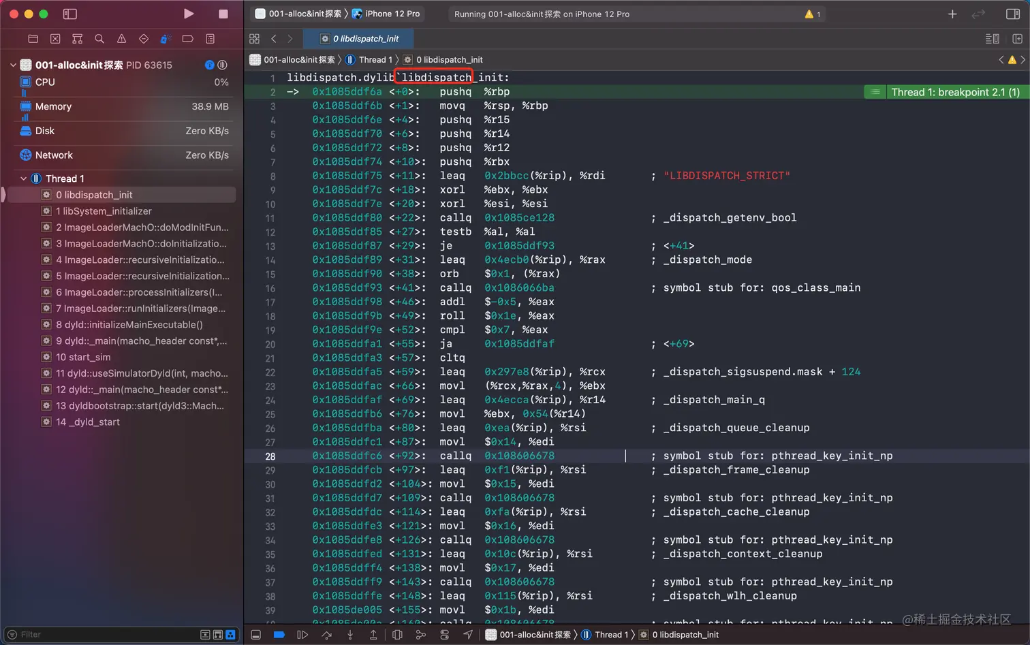Click the blue process info icon
Viewport: 1030px width, 645px height.
(210, 65)
